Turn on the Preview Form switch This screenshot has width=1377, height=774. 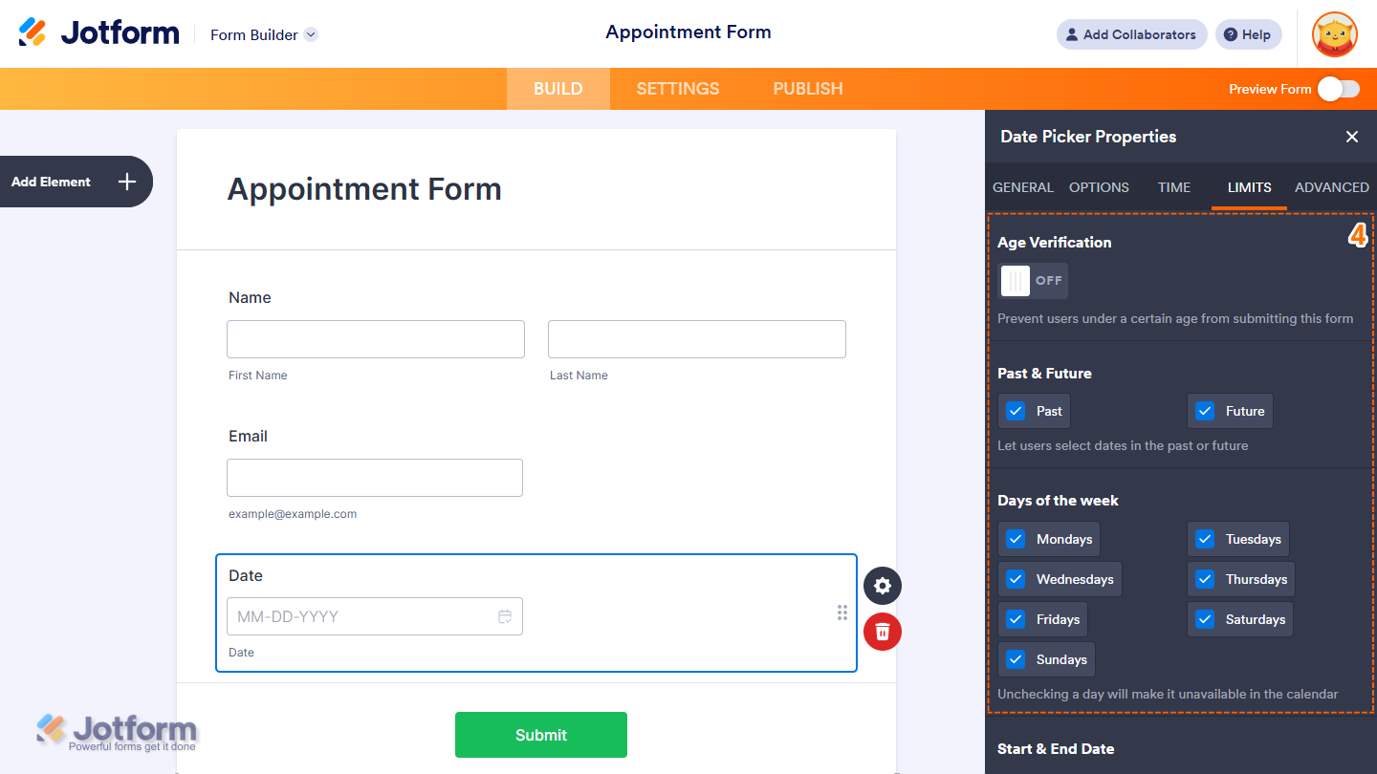coord(1339,88)
